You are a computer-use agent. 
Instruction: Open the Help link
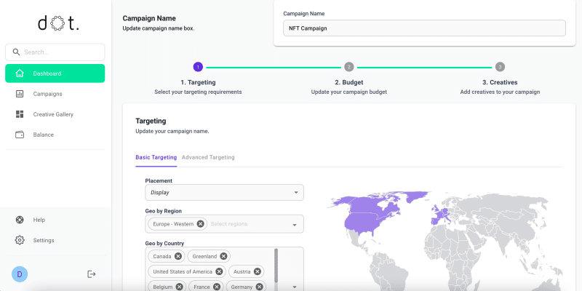tap(39, 220)
